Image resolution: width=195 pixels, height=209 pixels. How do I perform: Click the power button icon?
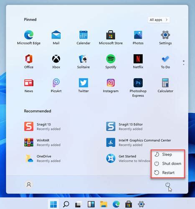point(167,185)
